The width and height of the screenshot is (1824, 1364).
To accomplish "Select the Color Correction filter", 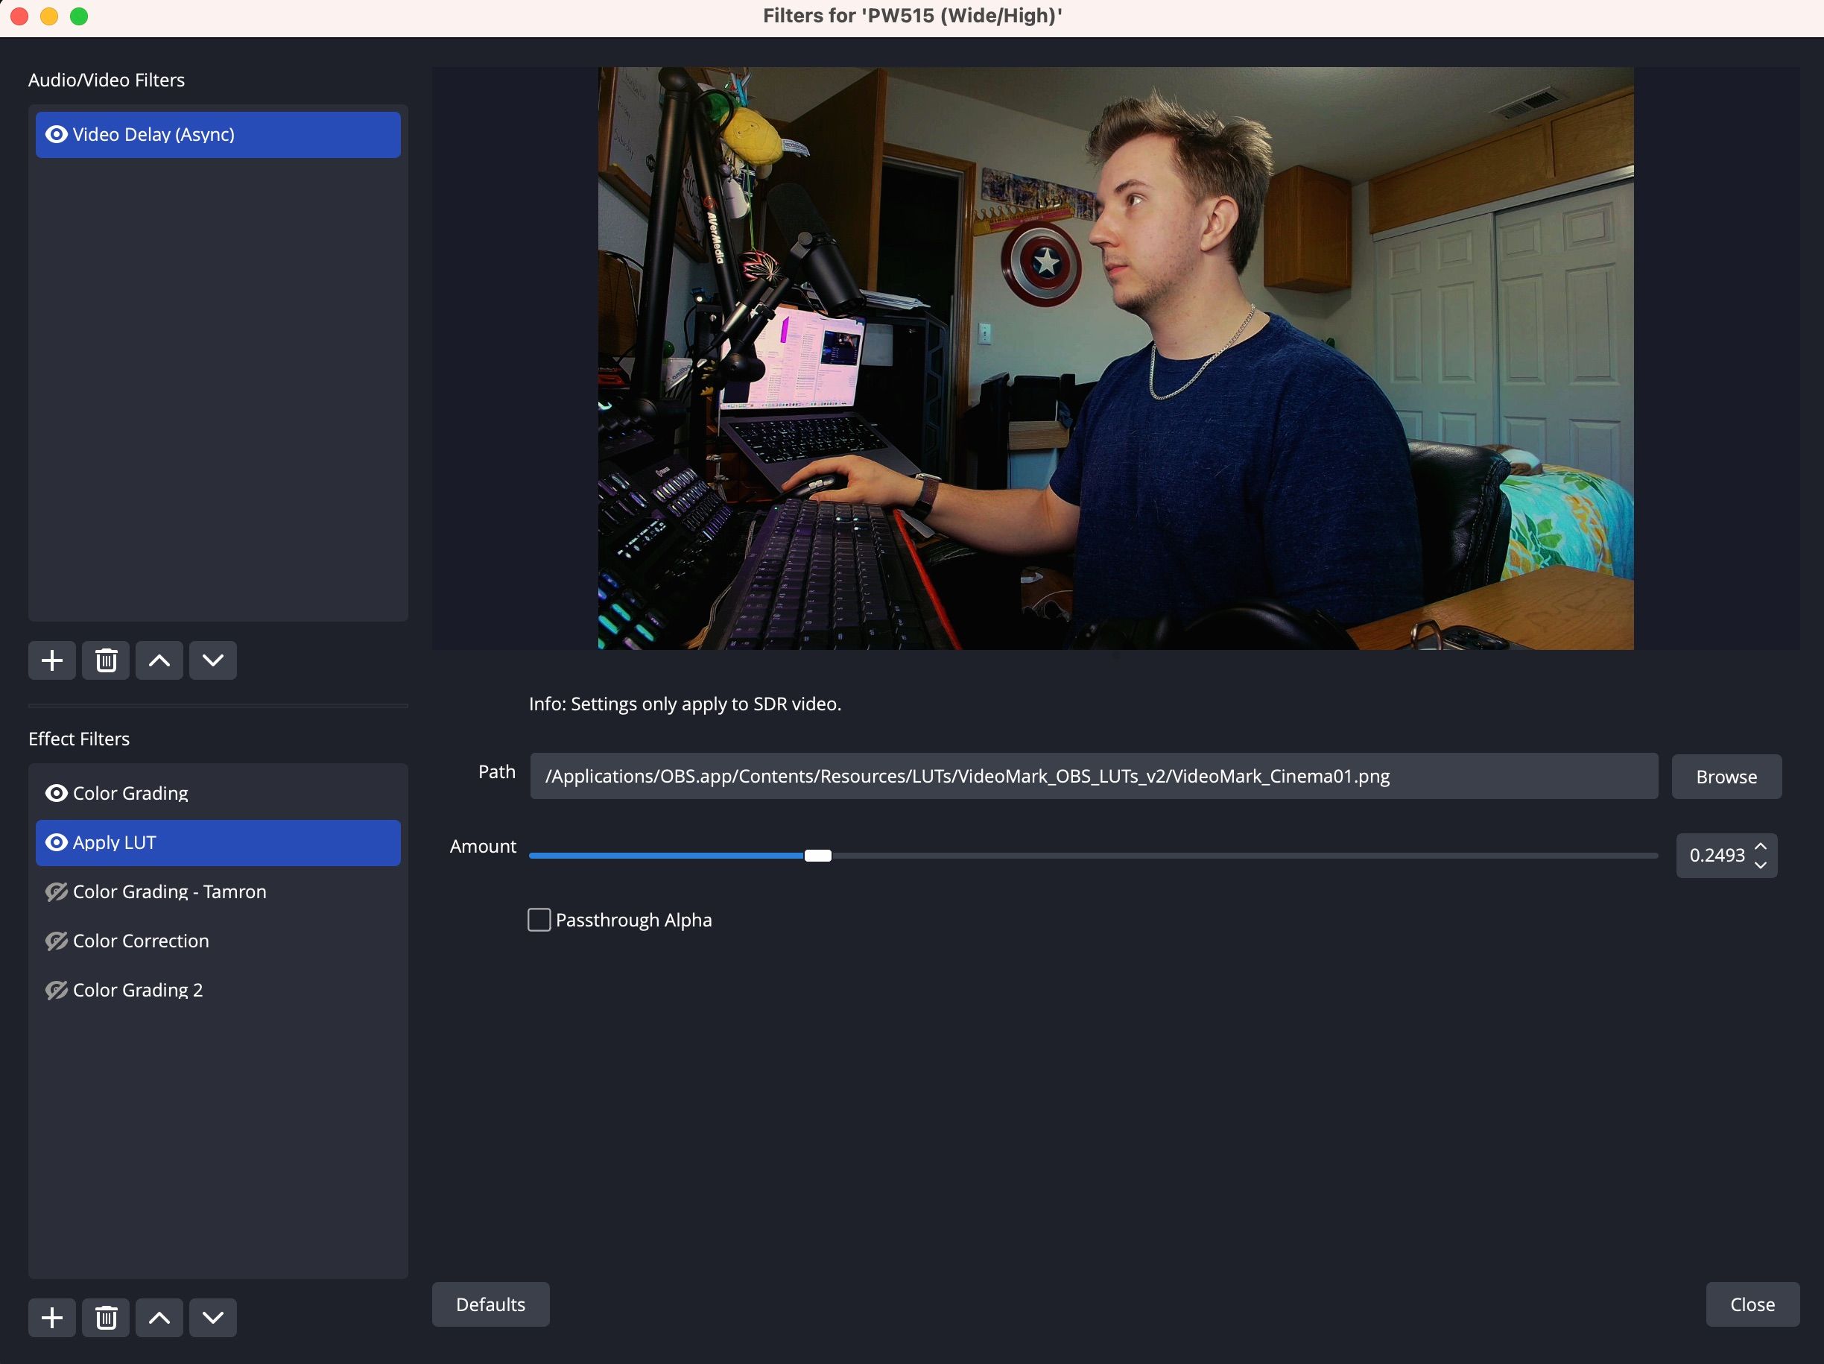I will click(x=139, y=941).
